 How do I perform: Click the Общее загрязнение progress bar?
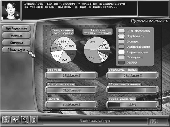pos(132,90)
